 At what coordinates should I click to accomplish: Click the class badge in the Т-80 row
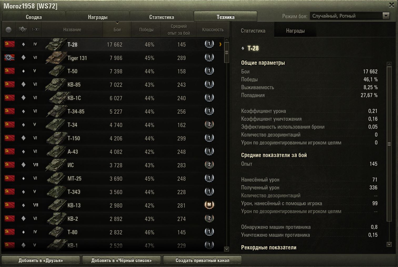209,231
